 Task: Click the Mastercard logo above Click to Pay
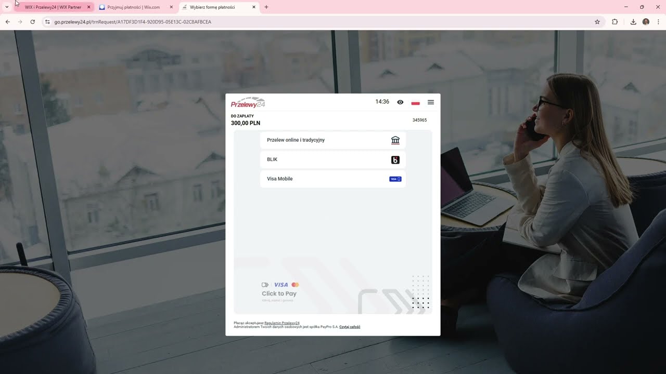pos(295,285)
